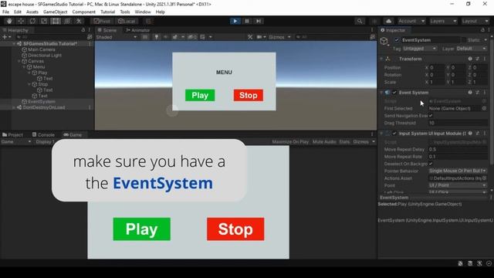Edit the Drag Threshold value field
This screenshot has height=278, width=494.
[x=458, y=123]
